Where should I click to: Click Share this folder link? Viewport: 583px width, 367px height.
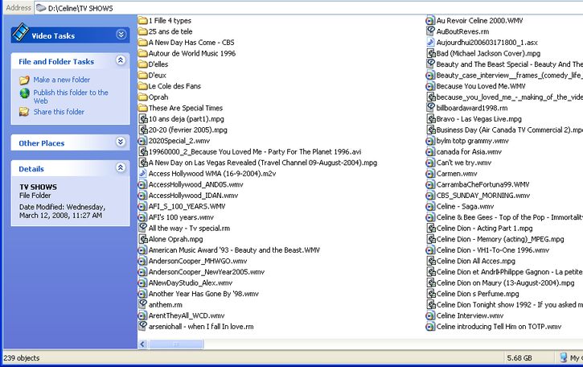(x=59, y=112)
